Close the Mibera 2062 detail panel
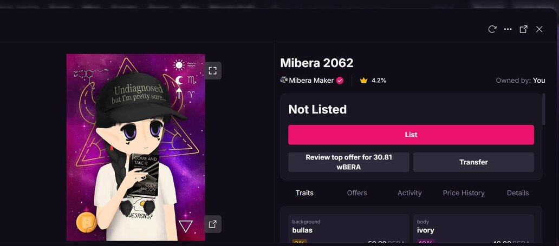 [x=539, y=29]
